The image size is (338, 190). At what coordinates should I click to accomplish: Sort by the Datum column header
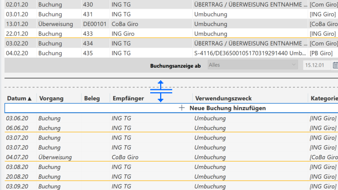pyautogui.click(x=19, y=98)
